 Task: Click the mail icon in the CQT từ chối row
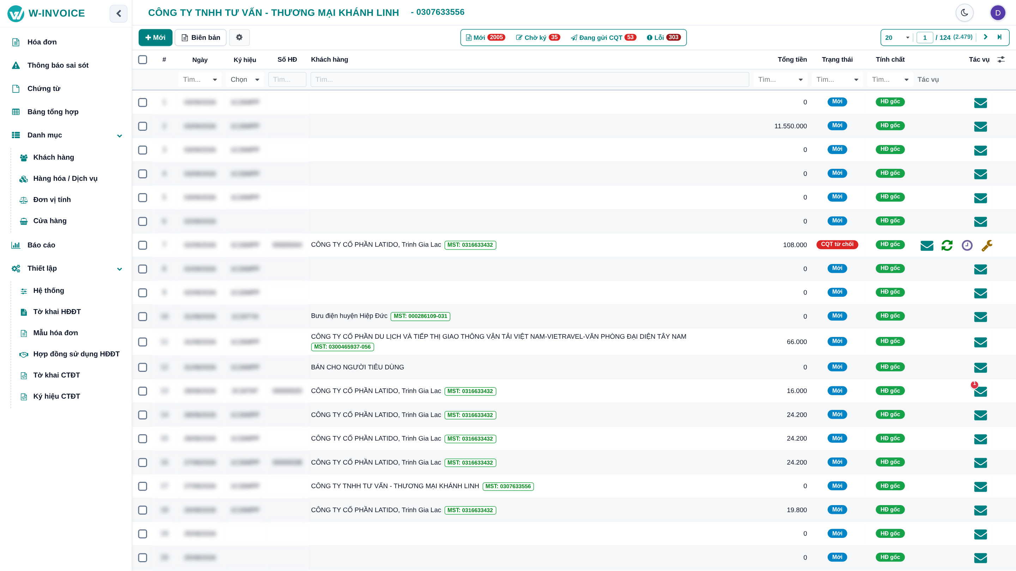point(927,246)
